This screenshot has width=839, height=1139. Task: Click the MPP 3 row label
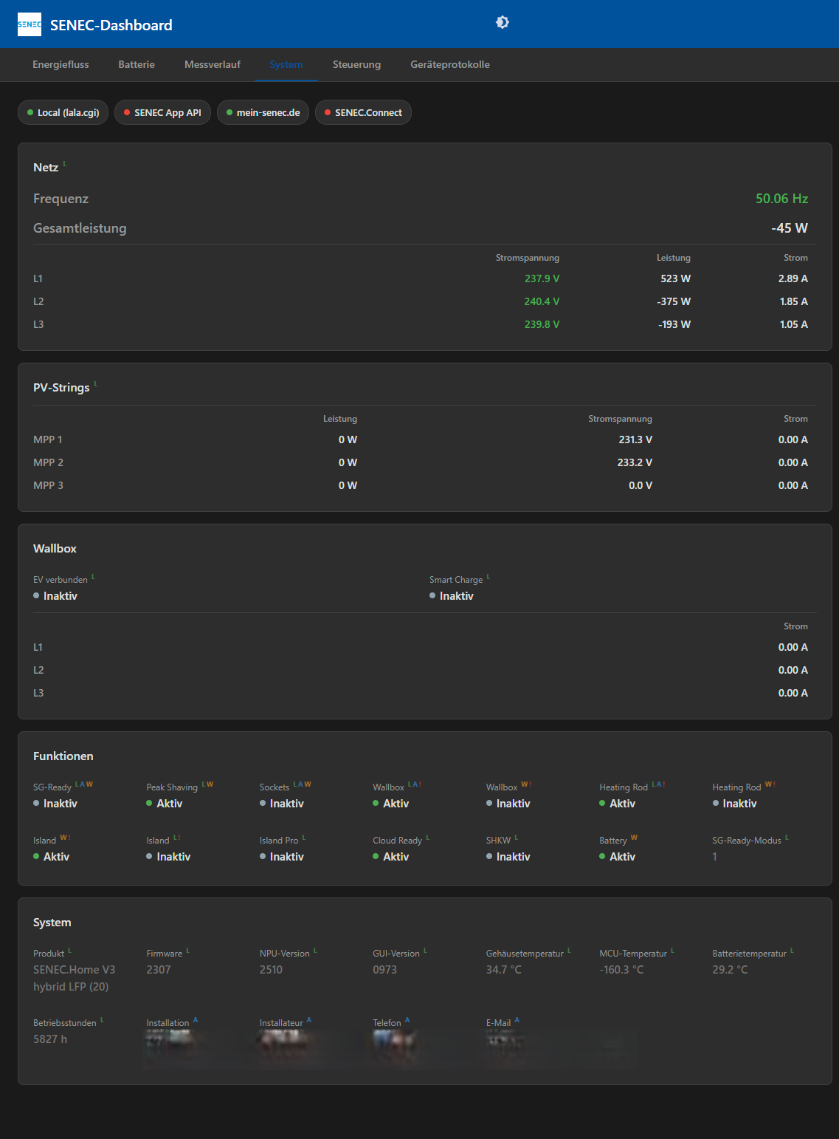[48, 485]
